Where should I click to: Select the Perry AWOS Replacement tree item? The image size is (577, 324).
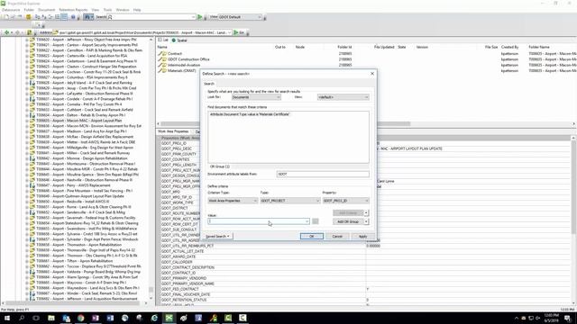[x=73, y=185]
